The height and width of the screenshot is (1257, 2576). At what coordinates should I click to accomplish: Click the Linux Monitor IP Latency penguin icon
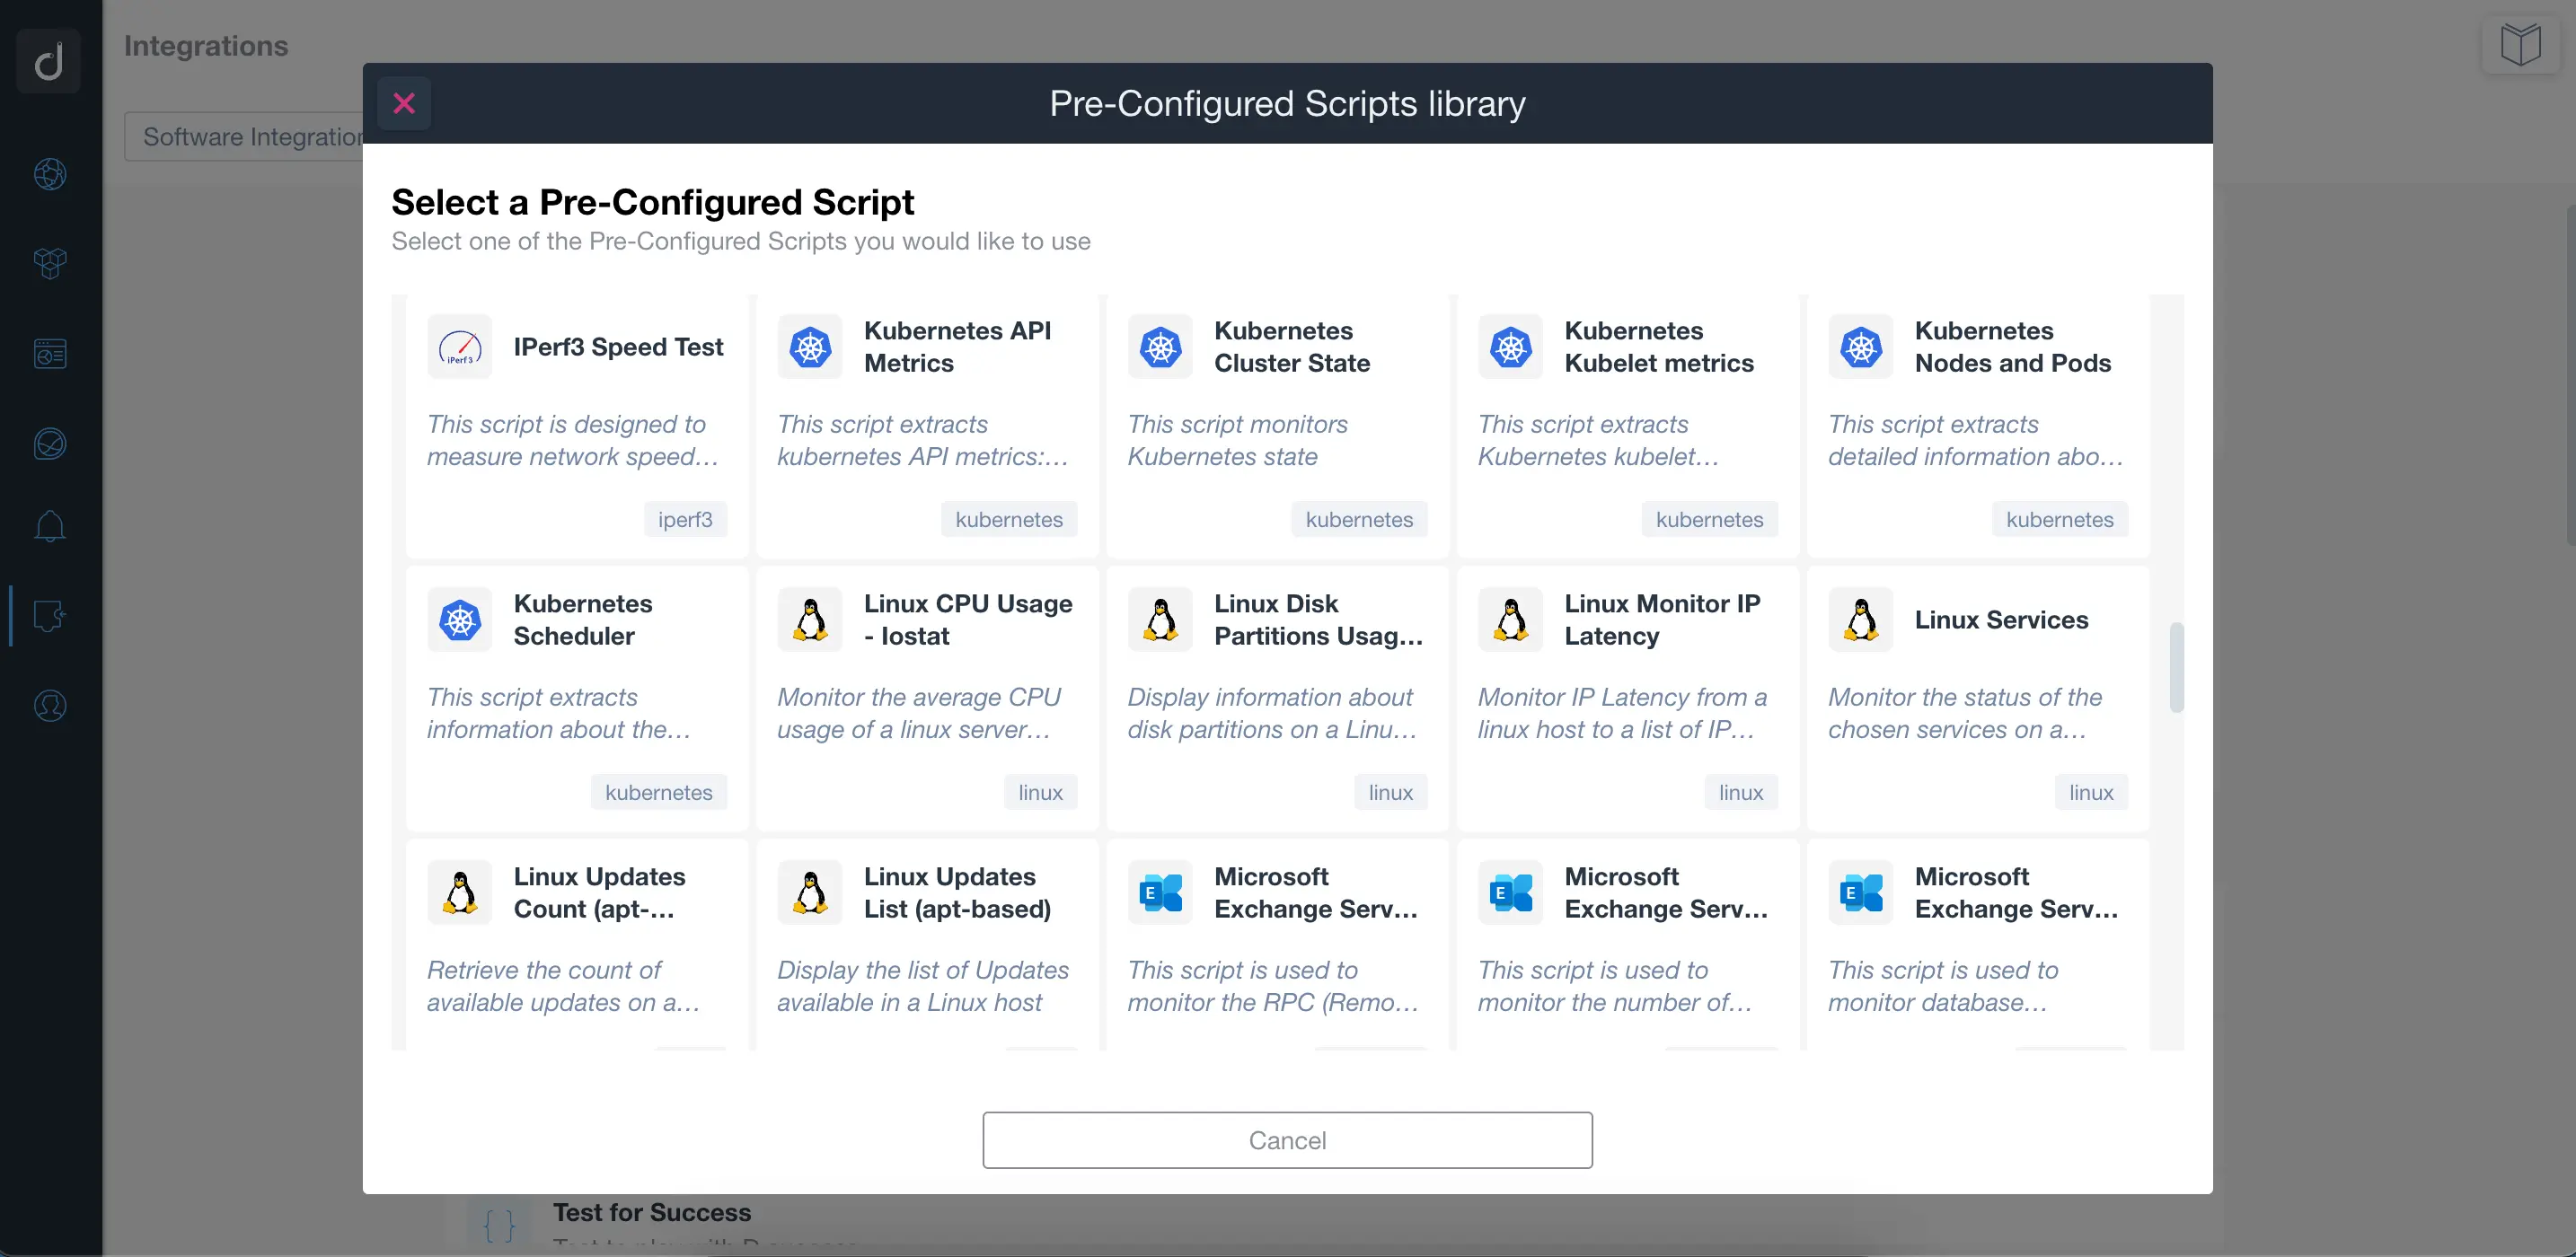1510,620
